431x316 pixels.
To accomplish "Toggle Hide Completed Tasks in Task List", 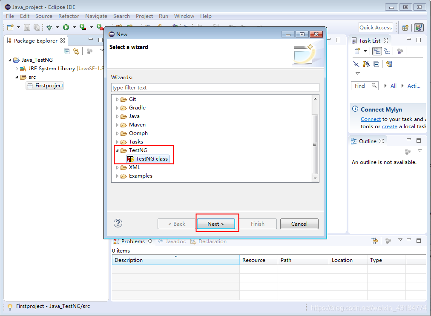I will 356,64.
